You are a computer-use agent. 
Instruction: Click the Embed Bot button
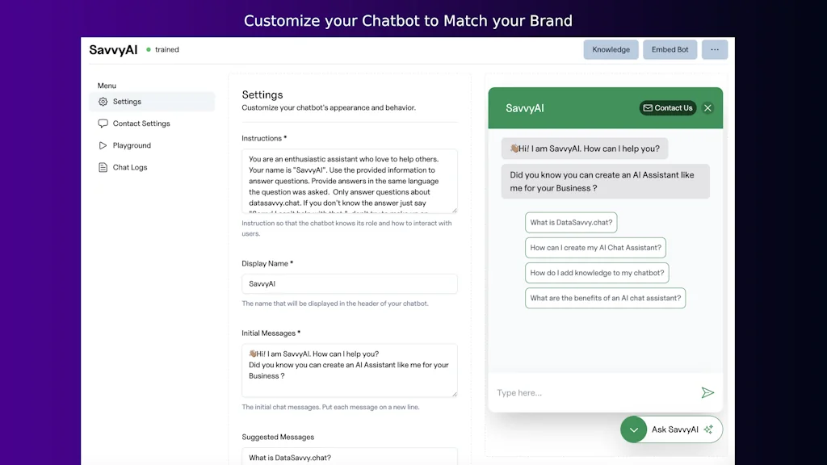click(x=670, y=49)
